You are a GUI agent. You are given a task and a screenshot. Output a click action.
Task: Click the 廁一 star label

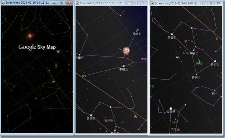pyautogui.click(x=215, y=94)
